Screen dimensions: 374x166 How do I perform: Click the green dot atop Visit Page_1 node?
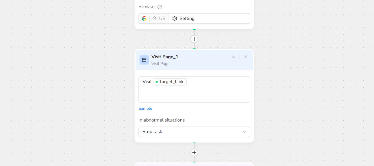point(194,49)
